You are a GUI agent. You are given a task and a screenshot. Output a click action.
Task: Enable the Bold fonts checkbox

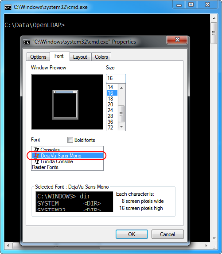click(70, 140)
